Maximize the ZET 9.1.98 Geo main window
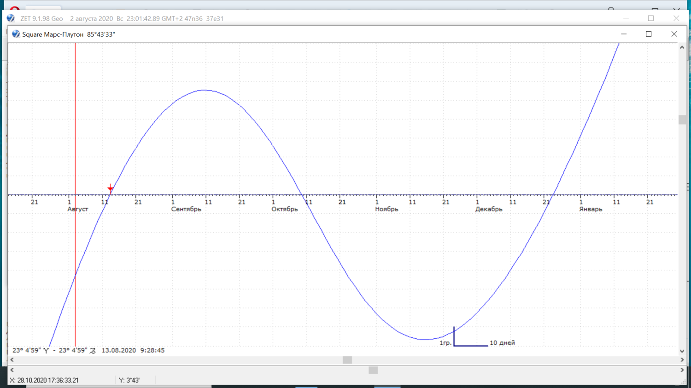Viewport: 691px width, 388px height. pos(651,18)
